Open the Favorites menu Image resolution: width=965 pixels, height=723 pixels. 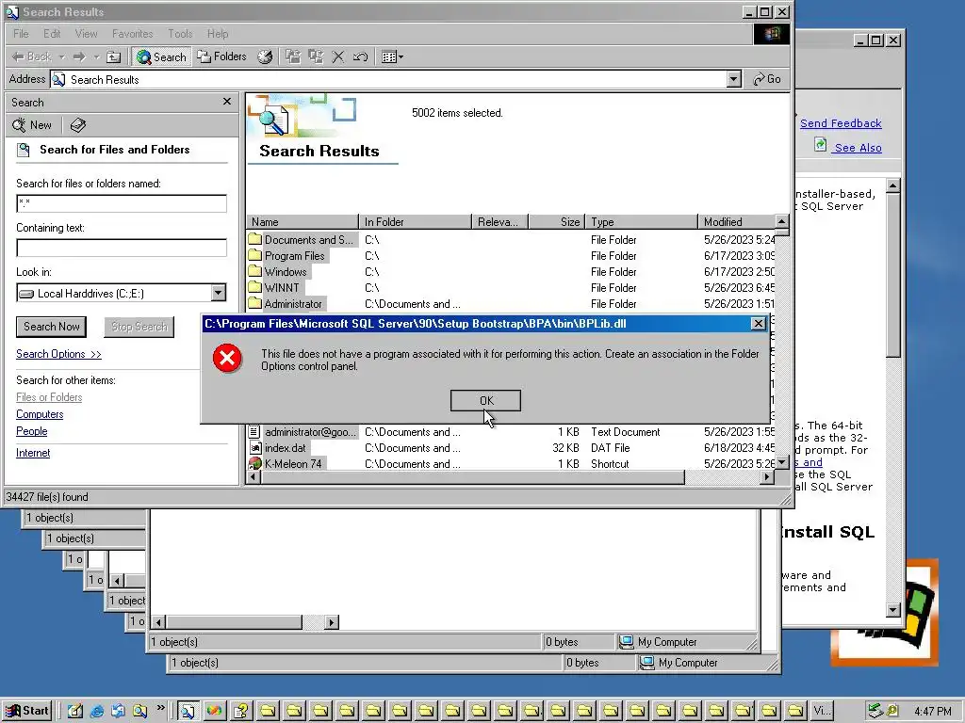pos(132,34)
